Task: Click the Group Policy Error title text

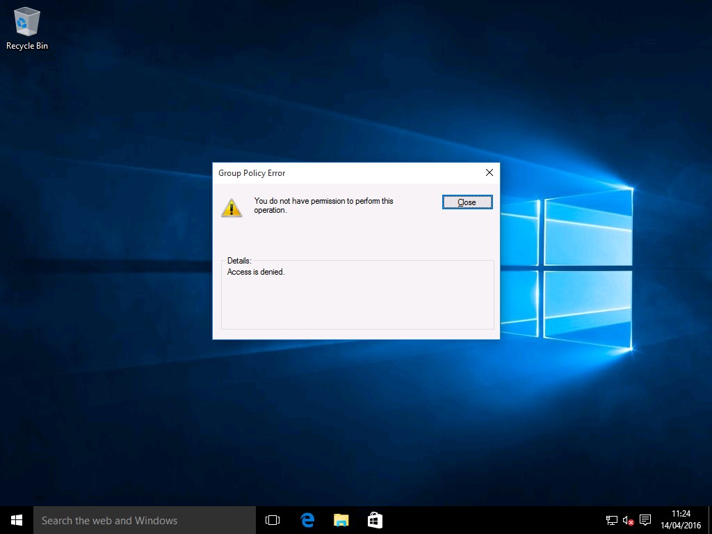Action: pos(252,173)
